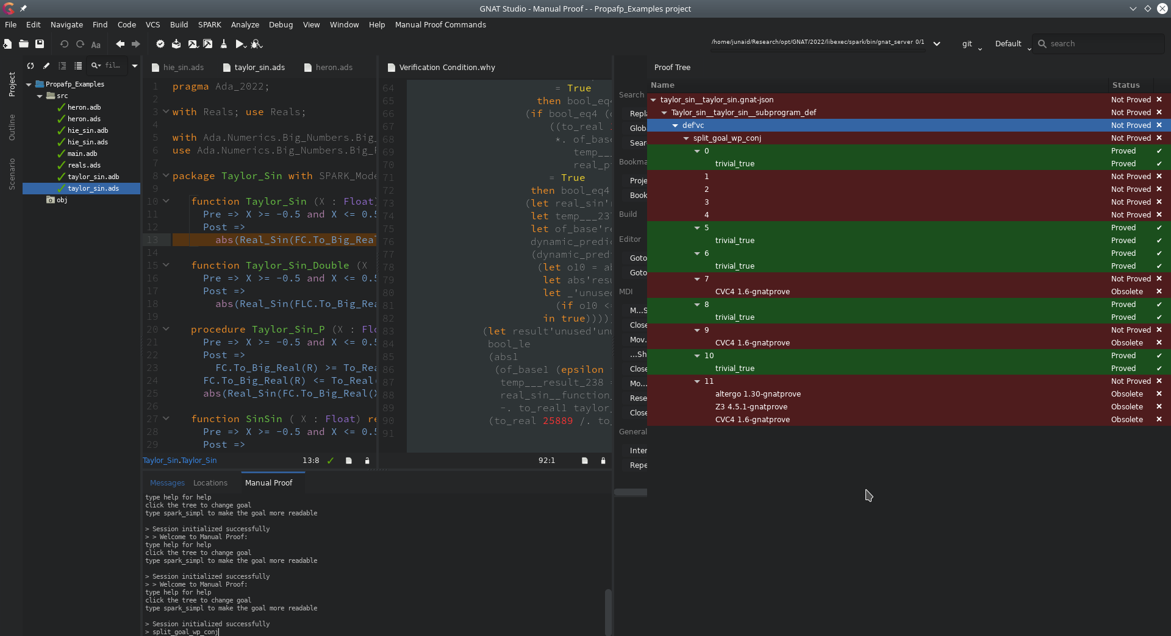
Task: Open the SPARK menu
Action: coord(209,25)
